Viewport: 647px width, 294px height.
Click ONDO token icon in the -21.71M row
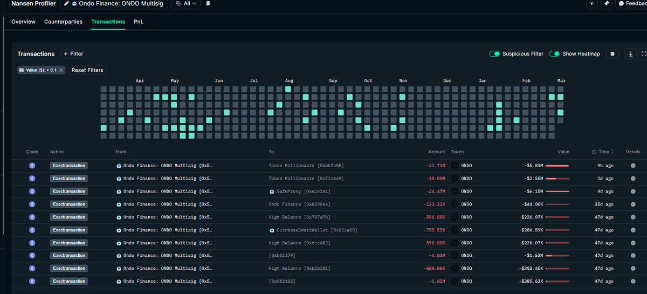pos(455,166)
